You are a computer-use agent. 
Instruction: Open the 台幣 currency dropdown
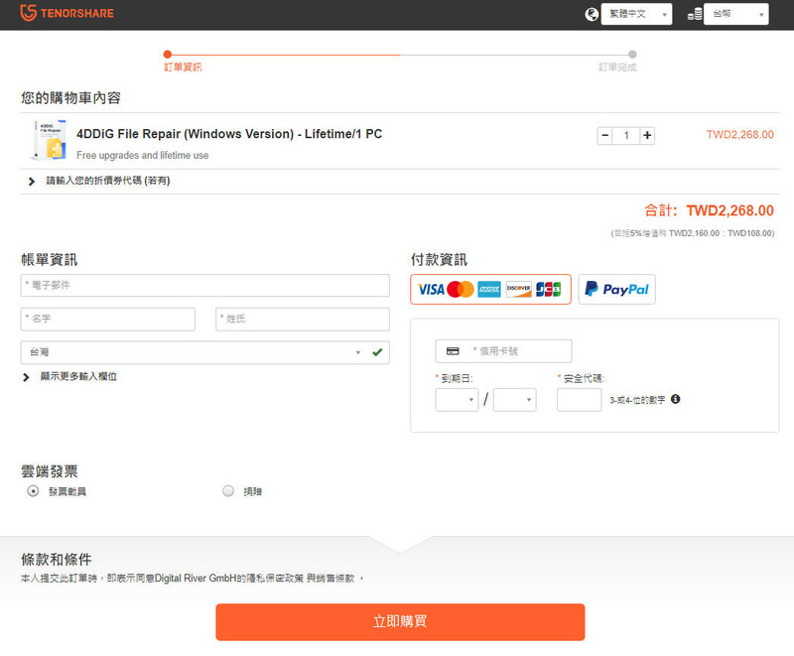pos(735,14)
